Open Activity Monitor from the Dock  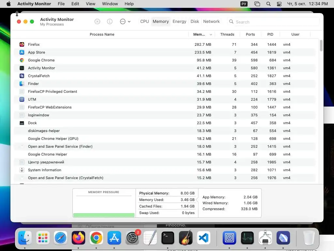pos(247,238)
